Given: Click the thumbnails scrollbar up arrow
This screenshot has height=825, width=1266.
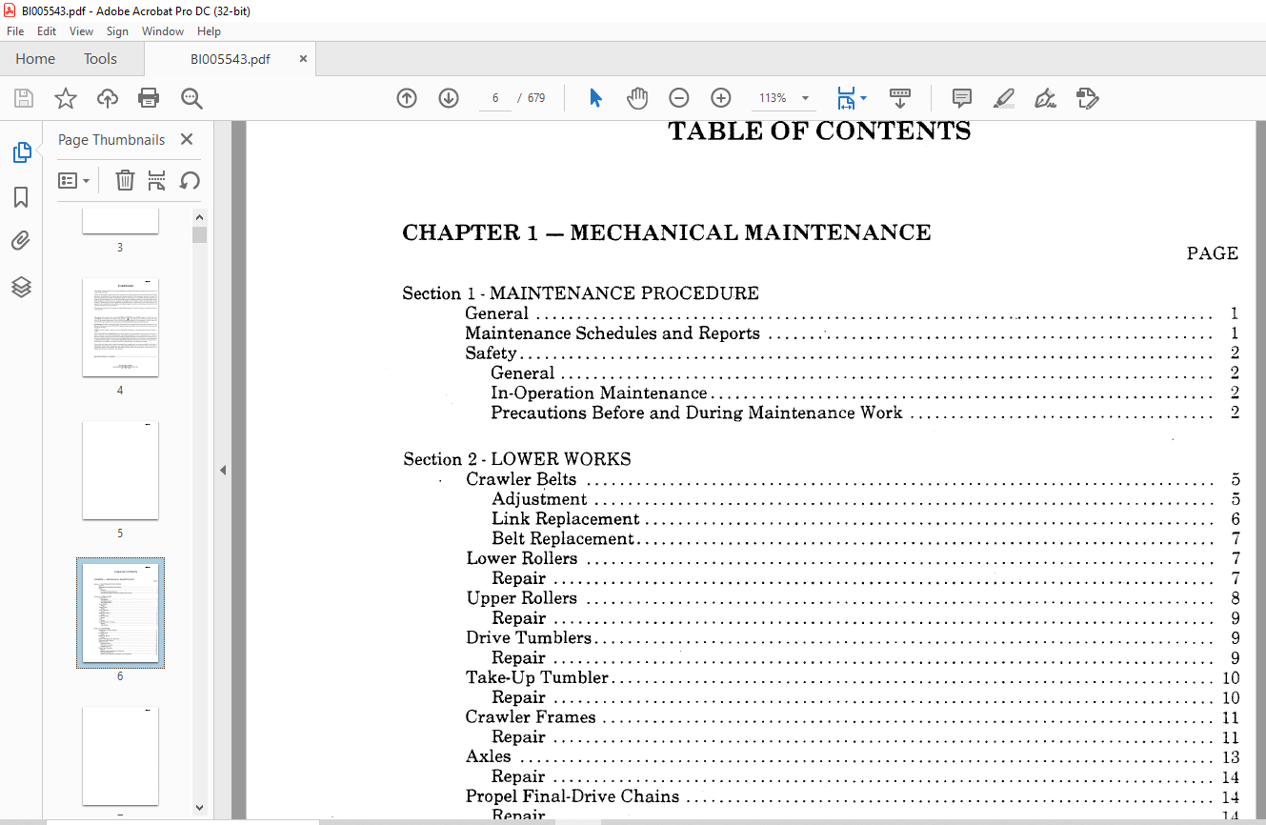Looking at the screenshot, I should coord(199,217).
